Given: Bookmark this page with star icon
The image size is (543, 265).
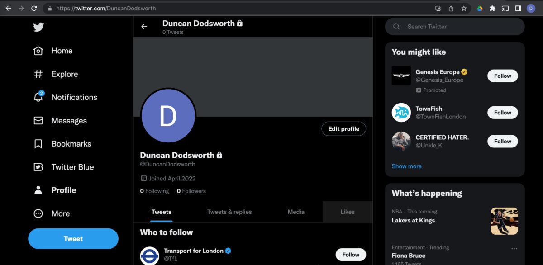Looking at the screenshot, I should (464, 8).
